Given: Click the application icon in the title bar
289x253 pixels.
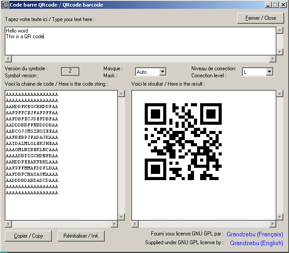Looking at the screenshot, I should click(x=5, y=5).
